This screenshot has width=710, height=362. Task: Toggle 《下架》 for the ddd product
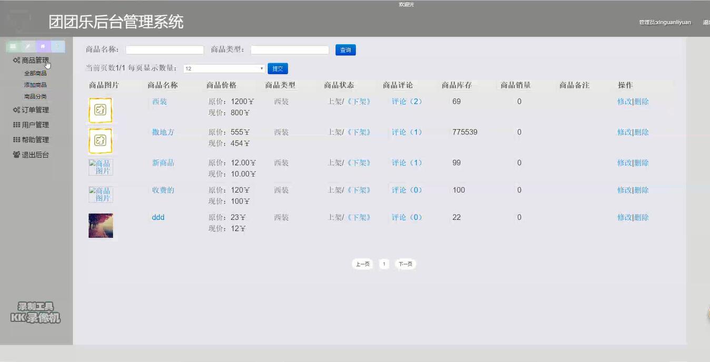(x=360, y=216)
